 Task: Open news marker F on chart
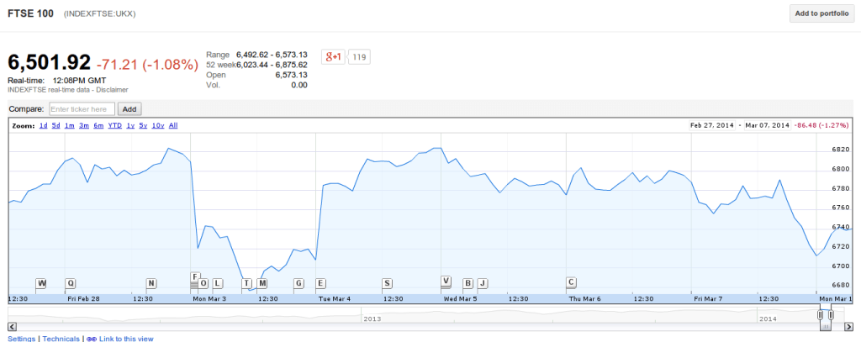coord(195,276)
